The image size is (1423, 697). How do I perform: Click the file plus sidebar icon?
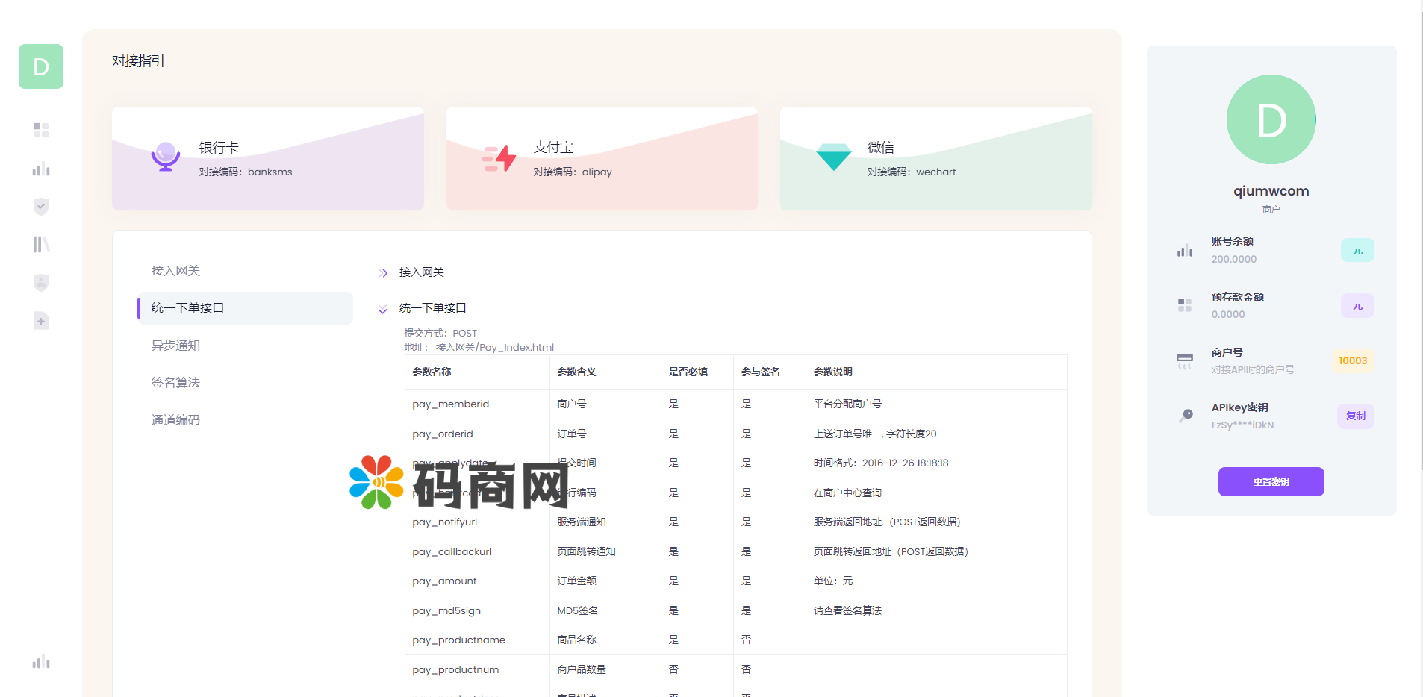41,321
